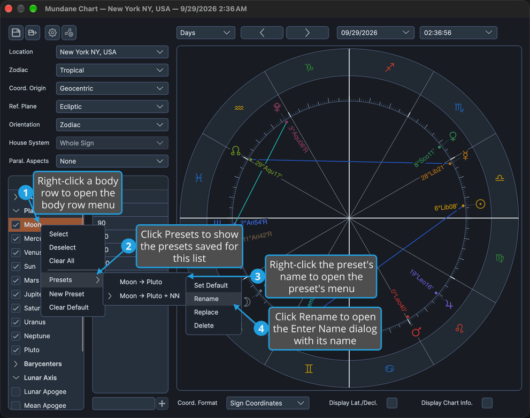Open the Paral. Aspects dropdown

(112, 161)
